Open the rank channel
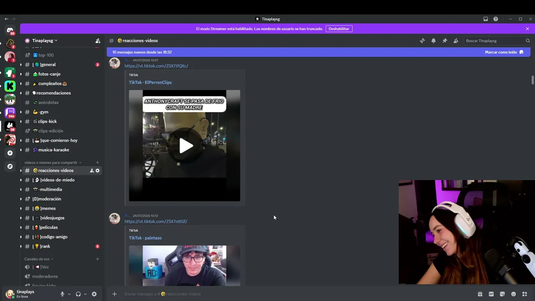This screenshot has width=535, height=301. (62, 246)
